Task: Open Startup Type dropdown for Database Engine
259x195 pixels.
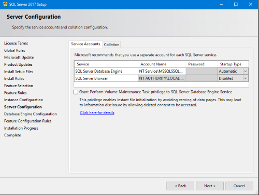Action: coord(246,71)
